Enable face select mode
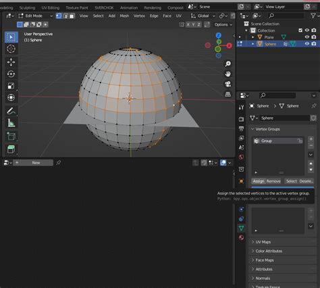This screenshot has width=320, height=288. click(x=72, y=16)
